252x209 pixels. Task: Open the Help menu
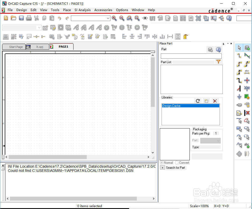pos(151,10)
